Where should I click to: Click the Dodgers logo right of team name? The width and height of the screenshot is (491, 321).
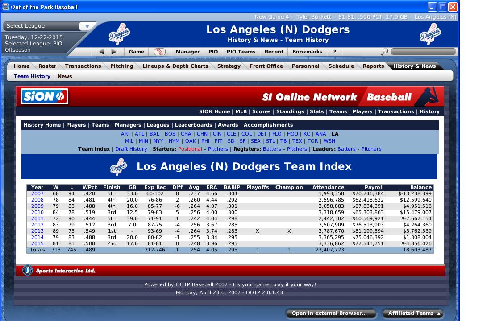tap(430, 34)
